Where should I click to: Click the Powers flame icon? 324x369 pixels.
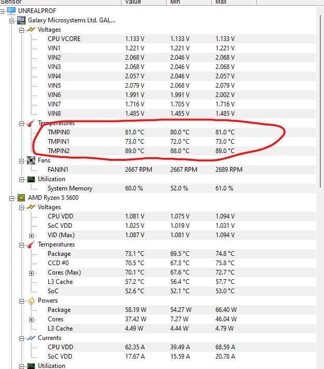click(x=31, y=300)
